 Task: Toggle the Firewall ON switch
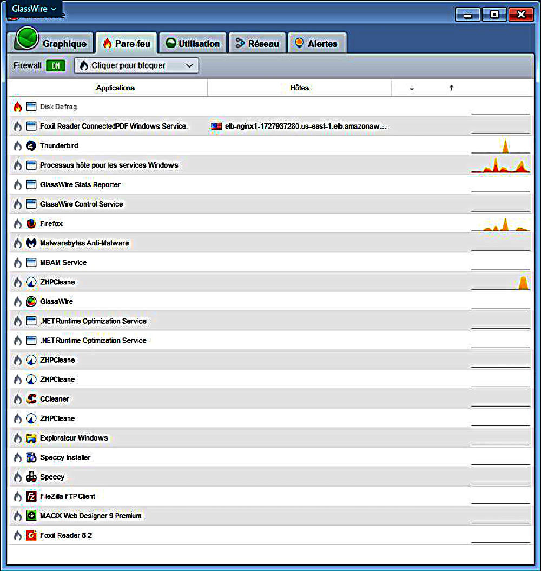coord(56,65)
